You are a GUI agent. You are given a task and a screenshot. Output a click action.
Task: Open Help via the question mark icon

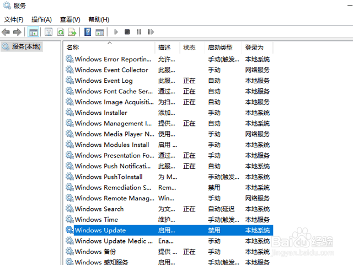[88, 32]
